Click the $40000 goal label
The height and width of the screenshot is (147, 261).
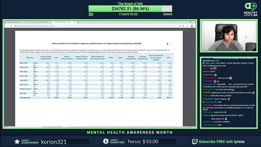pos(168,14)
